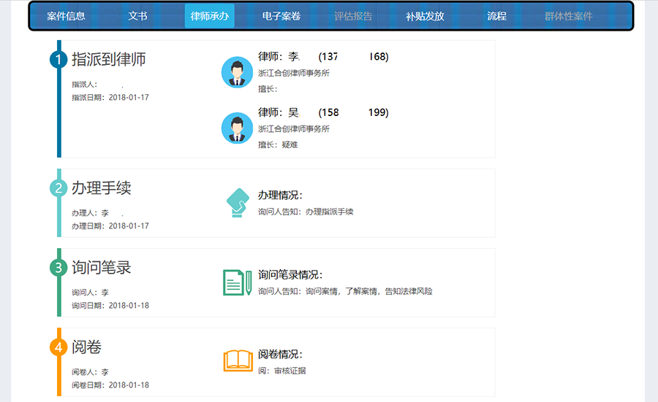Viewport: 658px width, 402px height.
Task: Click 询问人告知: 办理指派手续 text
Action: [x=306, y=212]
